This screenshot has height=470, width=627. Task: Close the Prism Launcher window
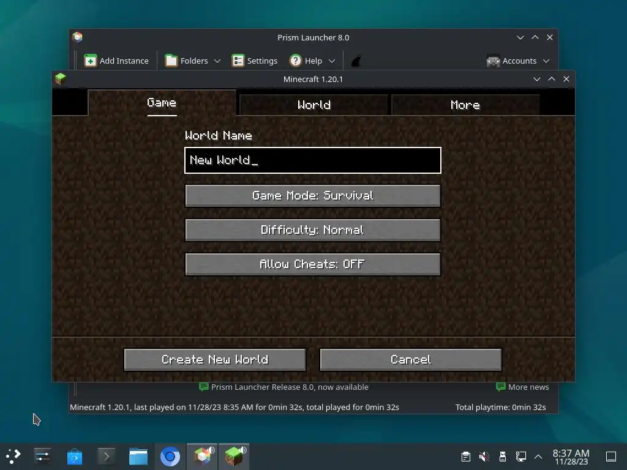(x=550, y=37)
